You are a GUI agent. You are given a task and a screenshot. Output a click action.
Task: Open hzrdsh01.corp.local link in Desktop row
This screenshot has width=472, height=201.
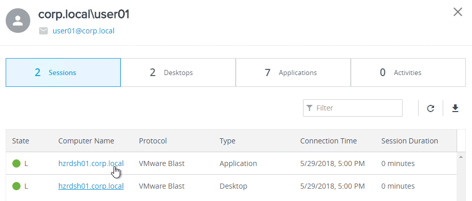[x=91, y=186]
